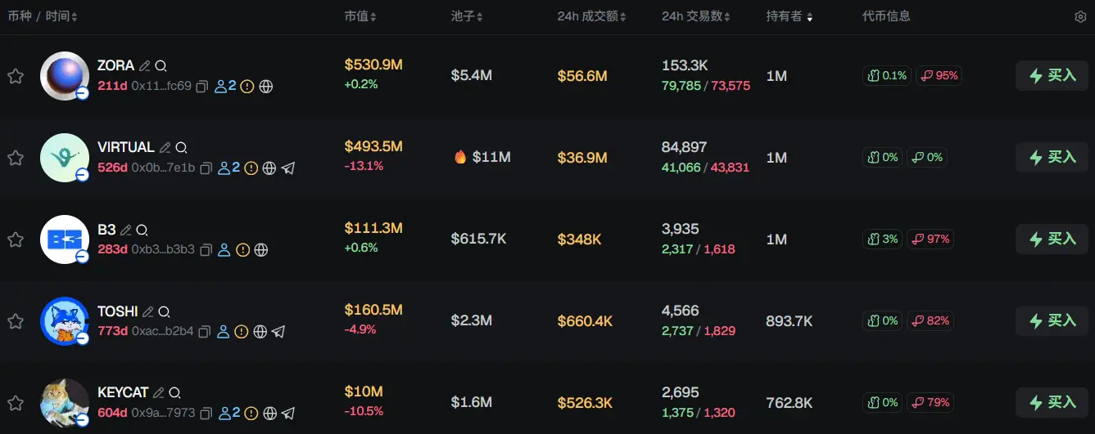Open the VIRTUAL Telegram link

click(x=288, y=168)
